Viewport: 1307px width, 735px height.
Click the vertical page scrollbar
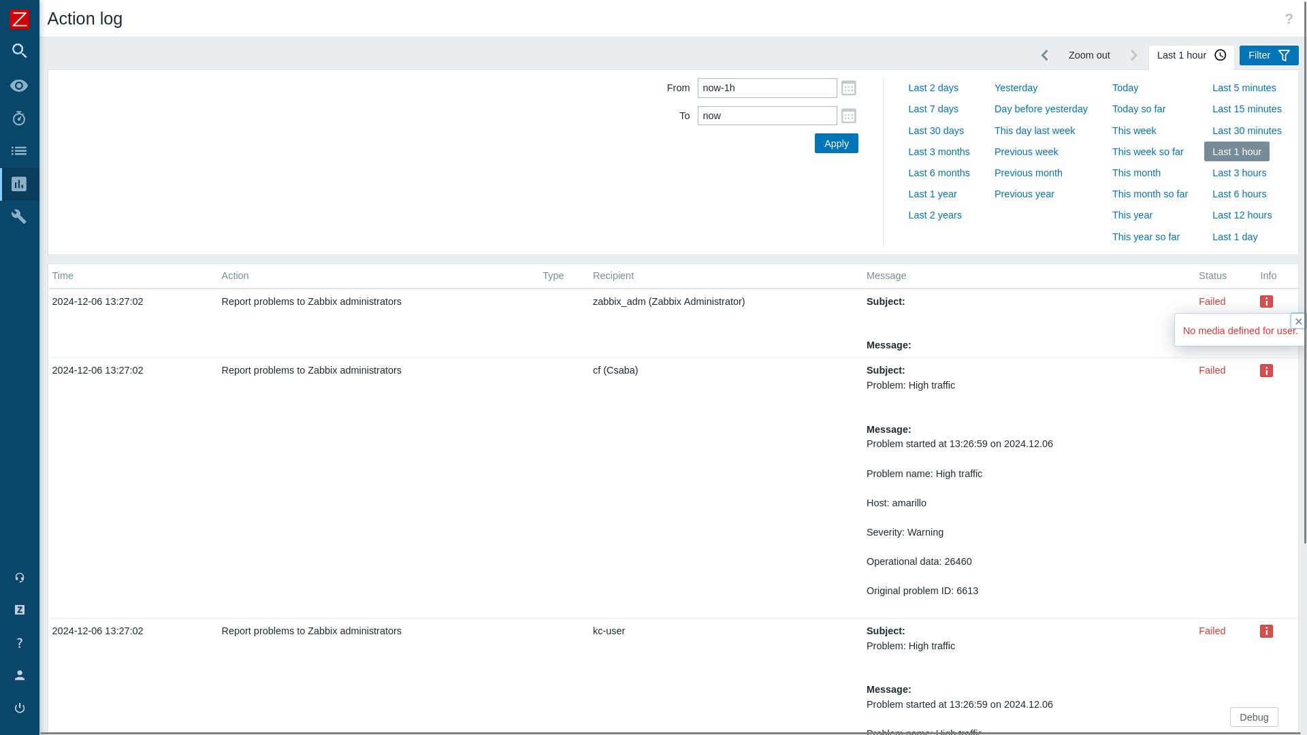(x=1304, y=272)
